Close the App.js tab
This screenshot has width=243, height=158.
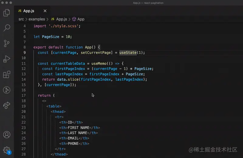[x=45, y=11]
